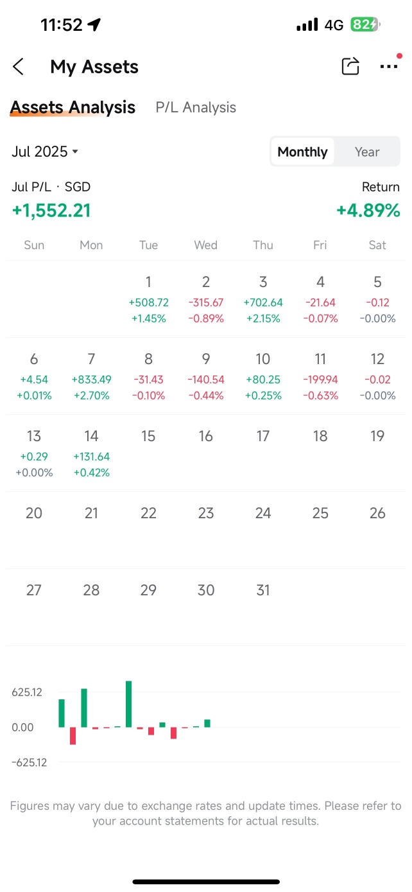Open the three-dot more options menu
This screenshot has width=412, height=892.
coord(389,66)
